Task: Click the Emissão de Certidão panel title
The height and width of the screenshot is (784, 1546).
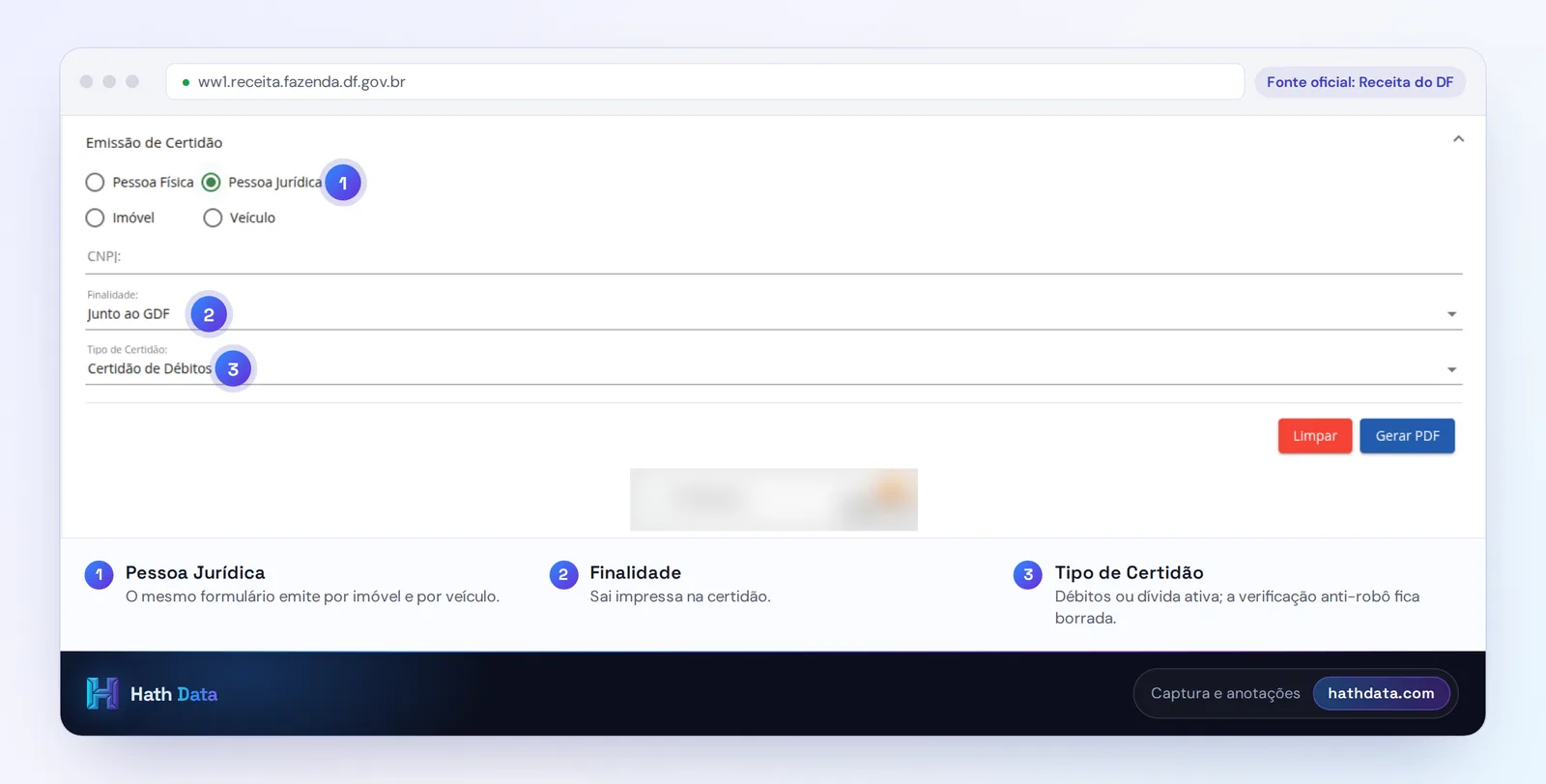Action: (154, 143)
